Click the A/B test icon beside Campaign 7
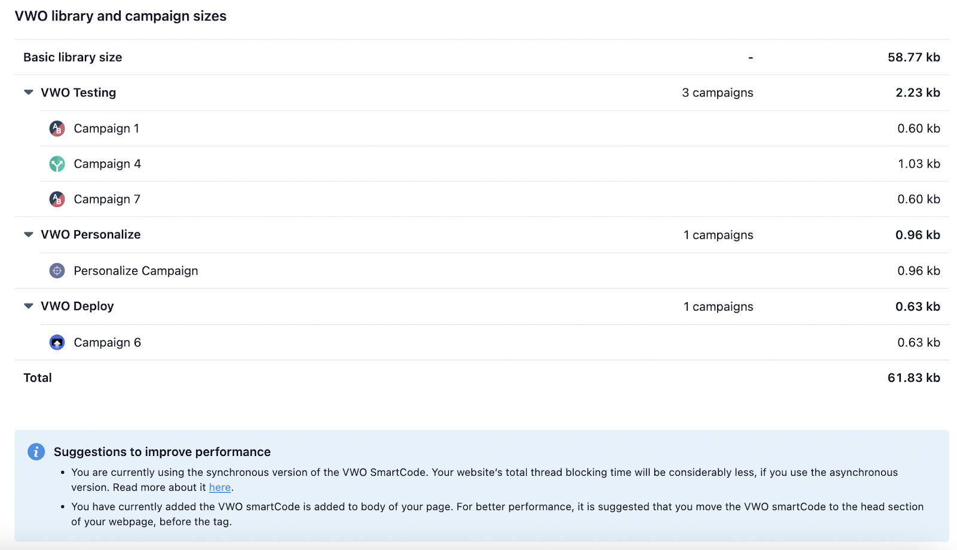This screenshot has height=550, width=957. 57,199
